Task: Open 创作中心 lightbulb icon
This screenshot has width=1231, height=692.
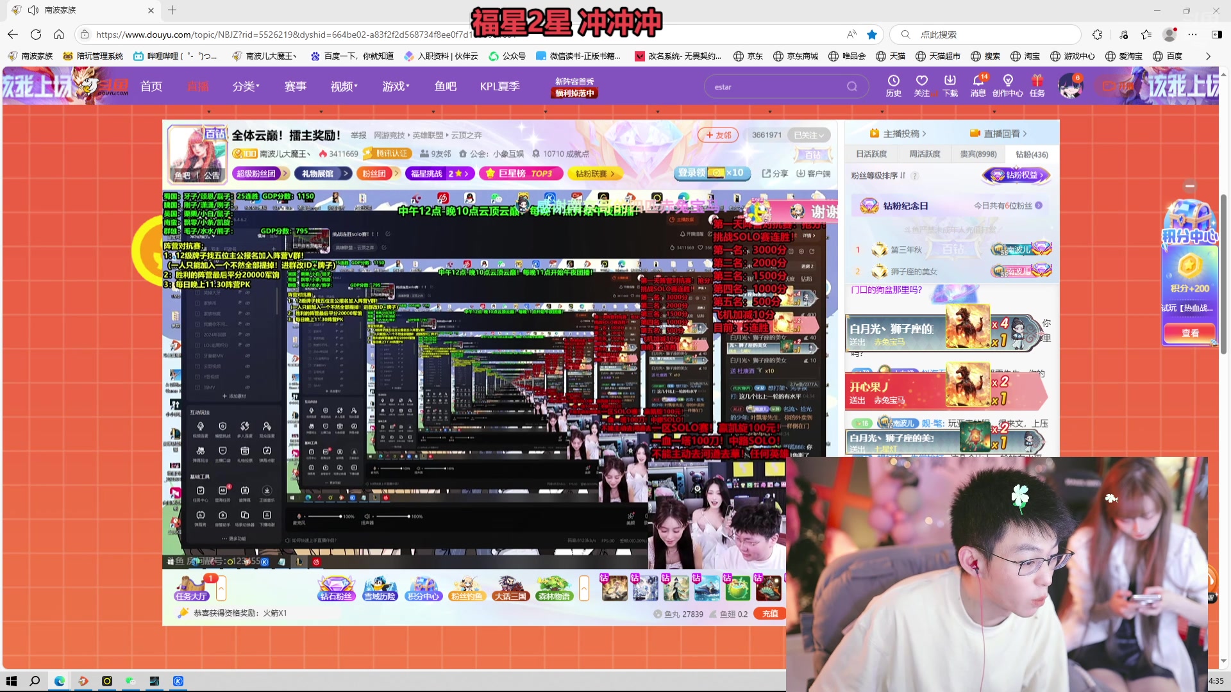Action: pos(1008,86)
